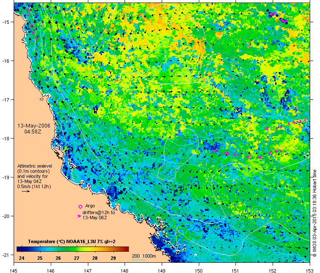
Task: Click the latitude label '-16'
Action: pyautogui.click(x=5, y=61)
